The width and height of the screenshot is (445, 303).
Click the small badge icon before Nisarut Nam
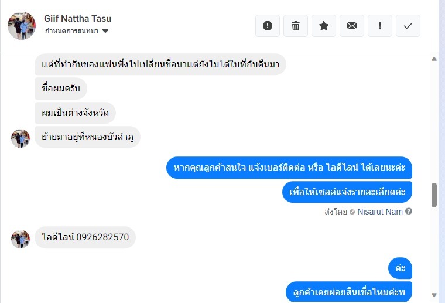pos(352,212)
